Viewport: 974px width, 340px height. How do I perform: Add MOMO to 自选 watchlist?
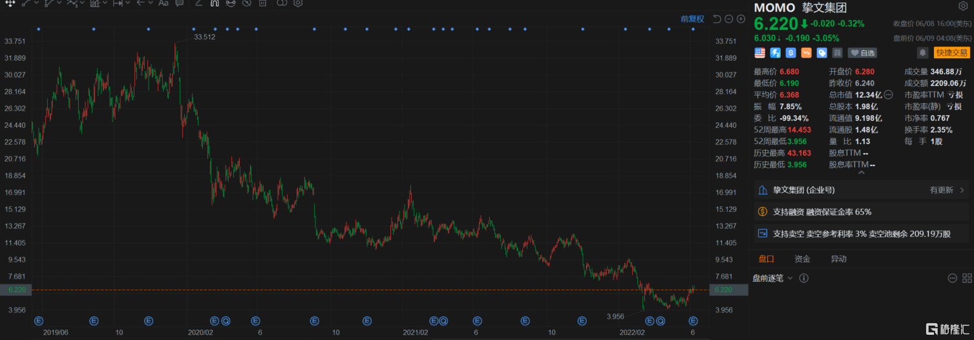coord(863,53)
